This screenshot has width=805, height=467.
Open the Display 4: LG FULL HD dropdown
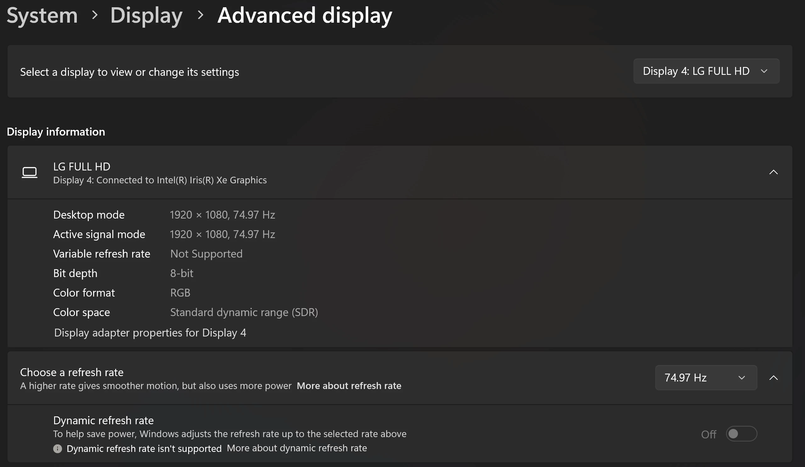tap(706, 71)
